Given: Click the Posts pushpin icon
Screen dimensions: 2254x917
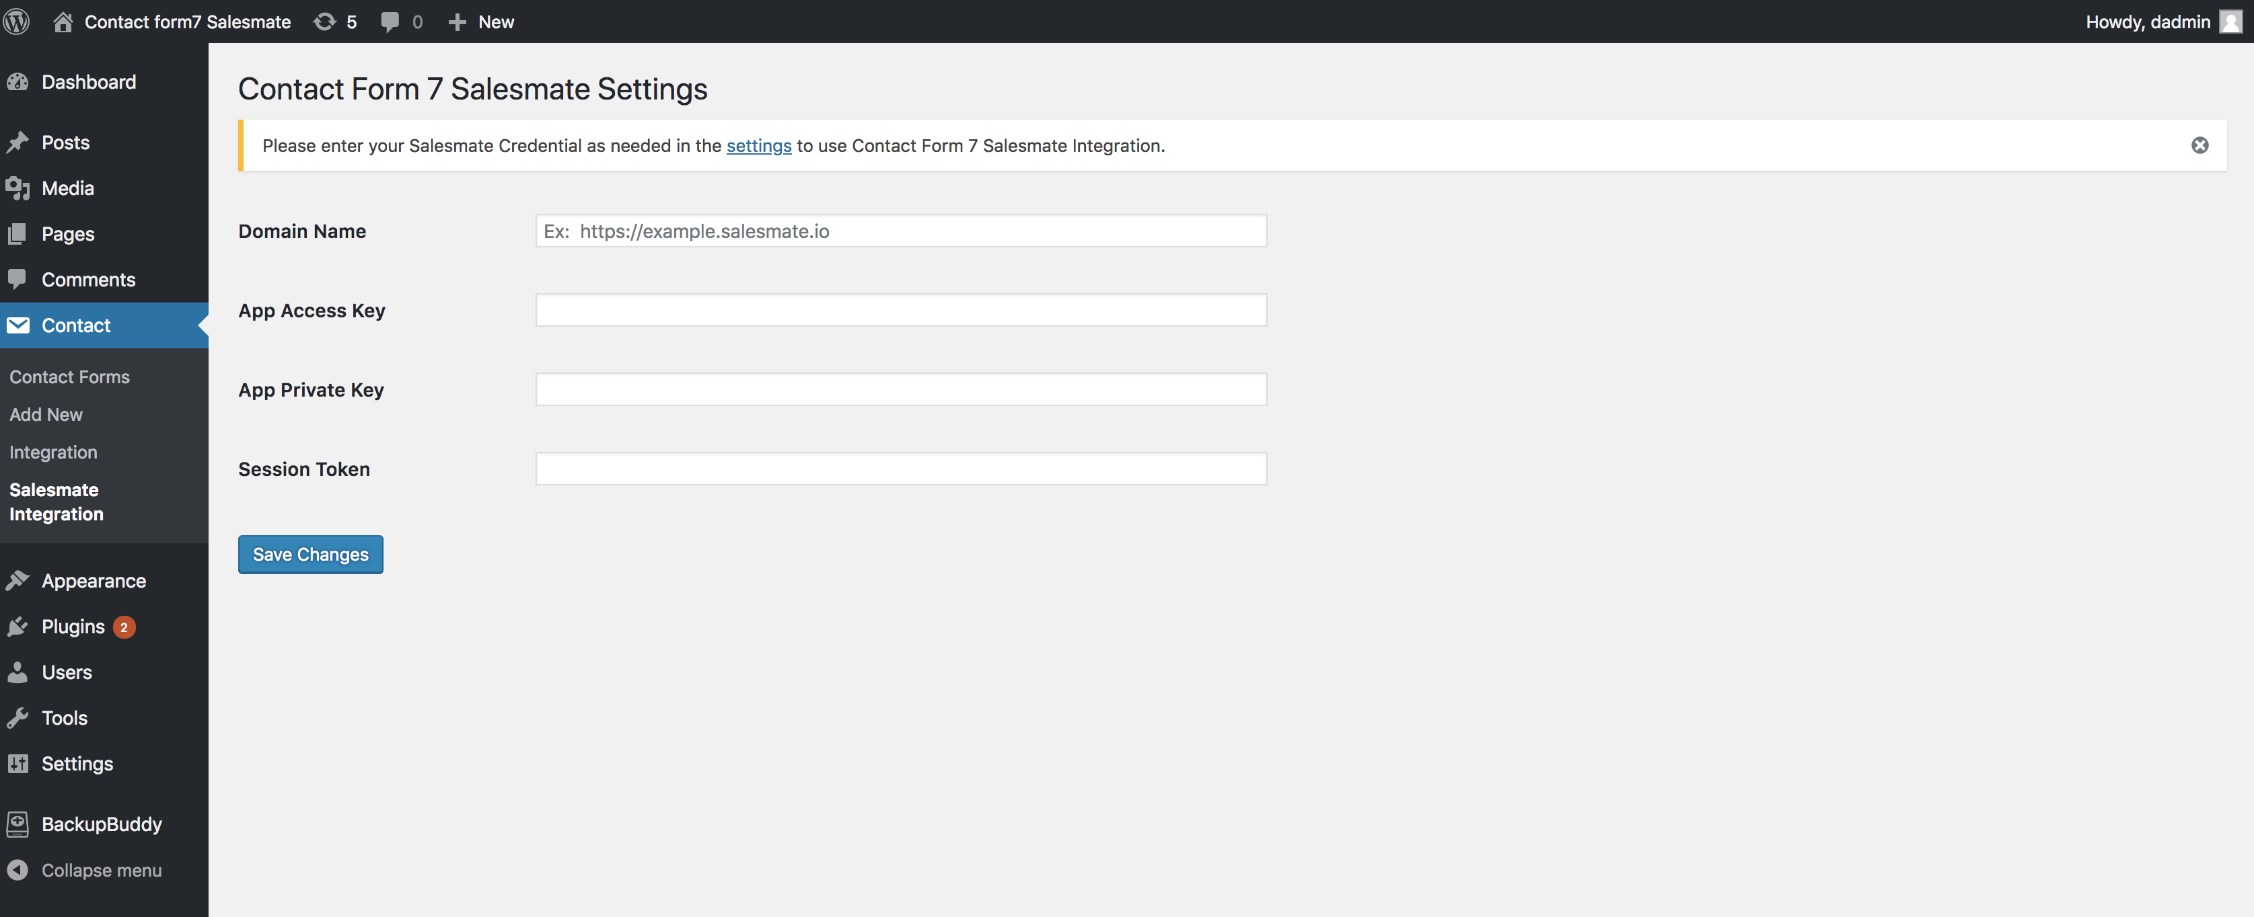Looking at the screenshot, I should pos(17,143).
